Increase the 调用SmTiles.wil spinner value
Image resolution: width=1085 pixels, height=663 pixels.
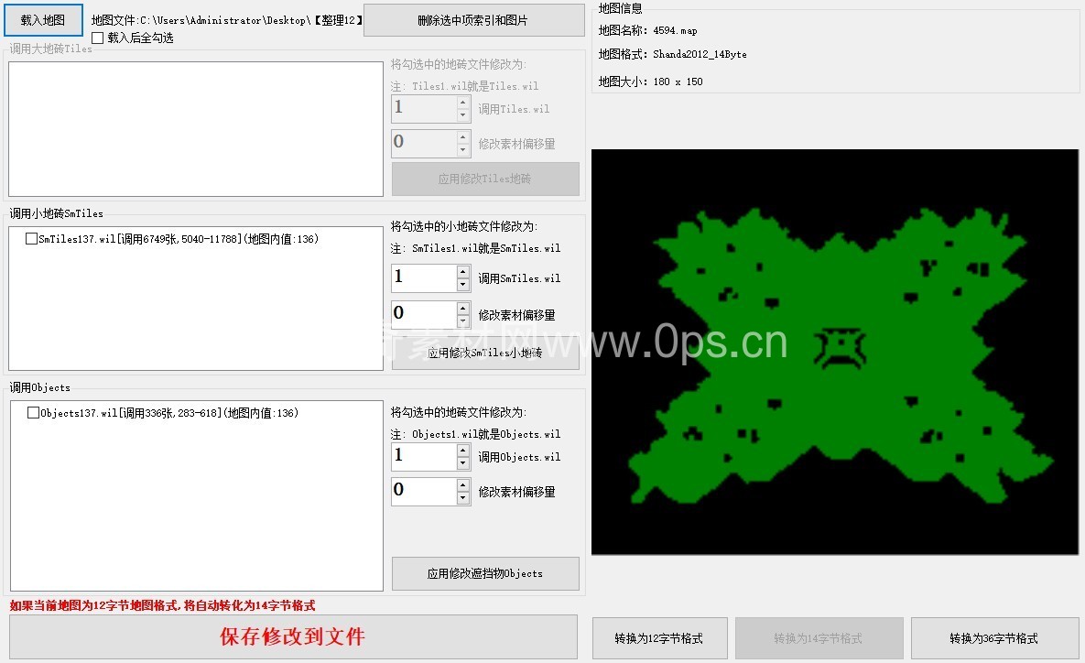pos(463,272)
